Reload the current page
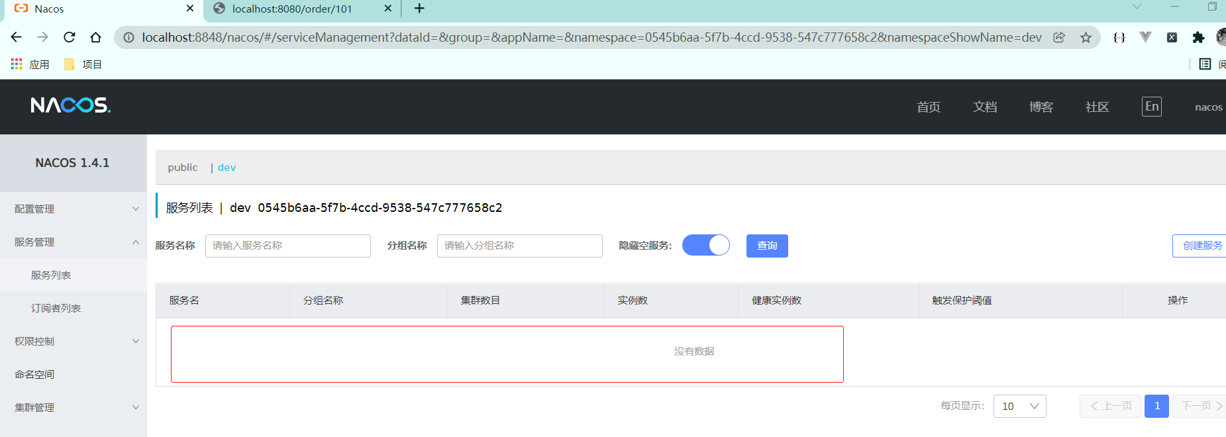This screenshot has width=1226, height=437. (70, 37)
